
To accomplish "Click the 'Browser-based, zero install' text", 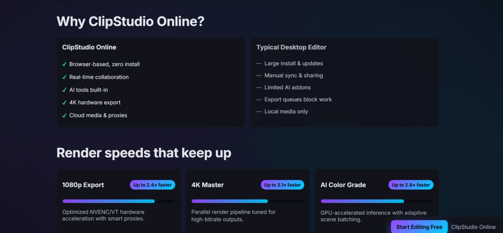I will point(105,64).
